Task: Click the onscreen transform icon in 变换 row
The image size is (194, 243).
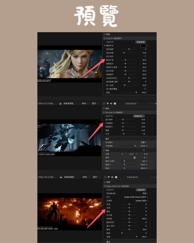Action: 144,150
